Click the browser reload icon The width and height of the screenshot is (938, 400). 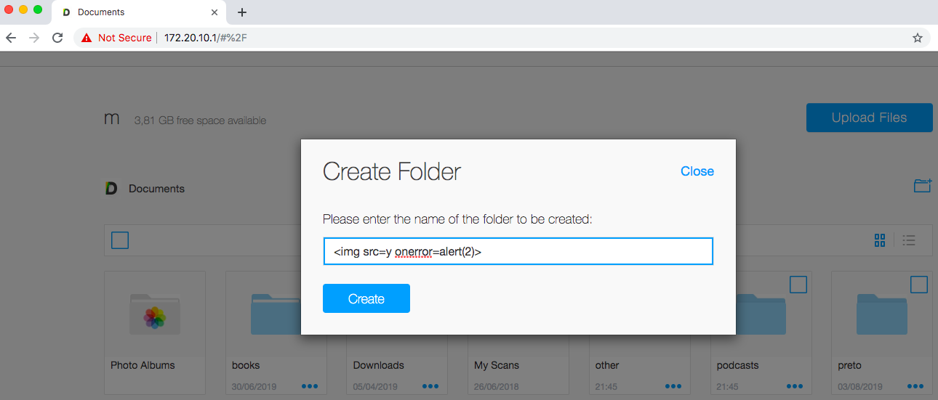(57, 38)
